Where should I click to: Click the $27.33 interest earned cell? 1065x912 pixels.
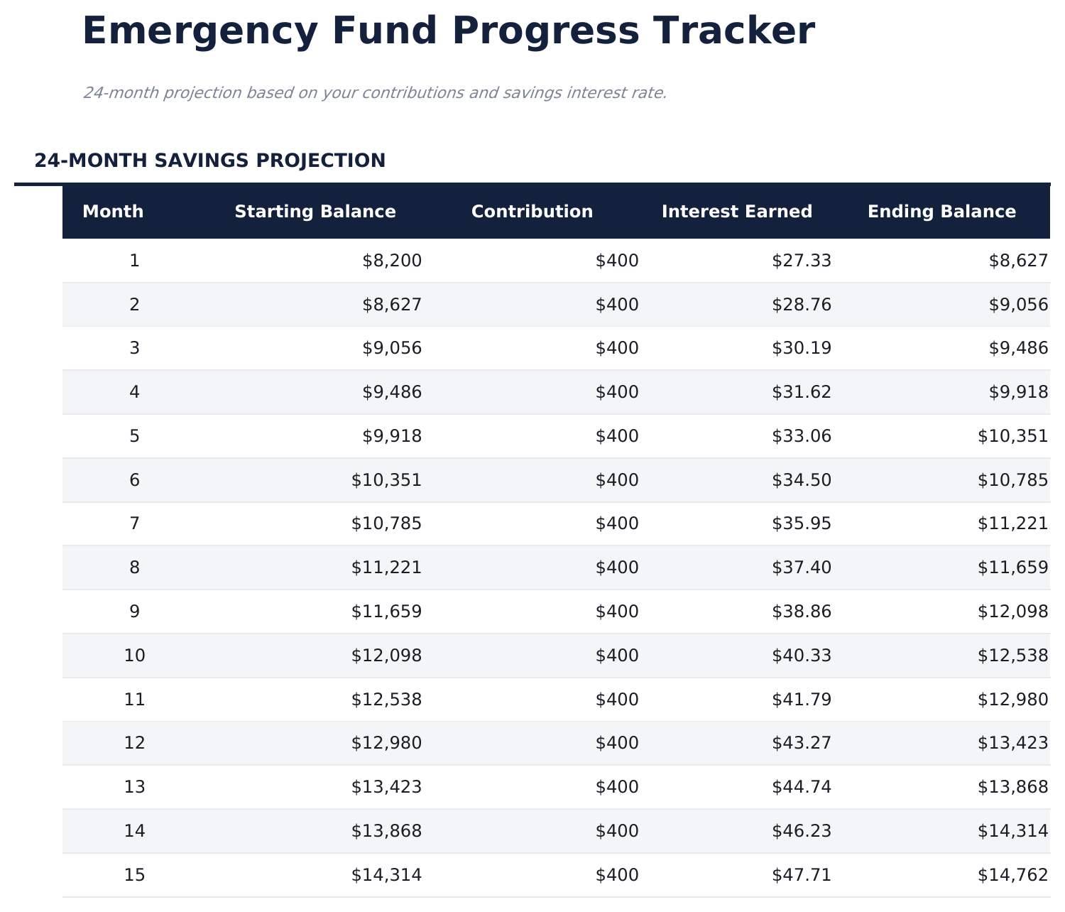click(x=802, y=261)
